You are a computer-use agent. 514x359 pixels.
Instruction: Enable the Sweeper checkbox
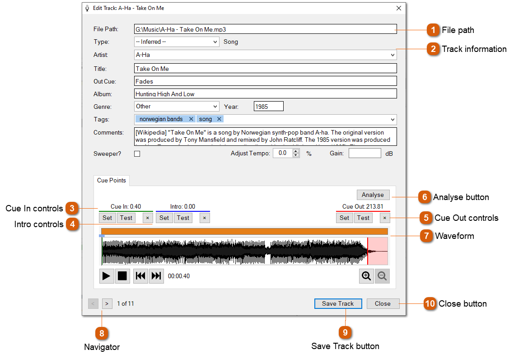tap(136, 153)
